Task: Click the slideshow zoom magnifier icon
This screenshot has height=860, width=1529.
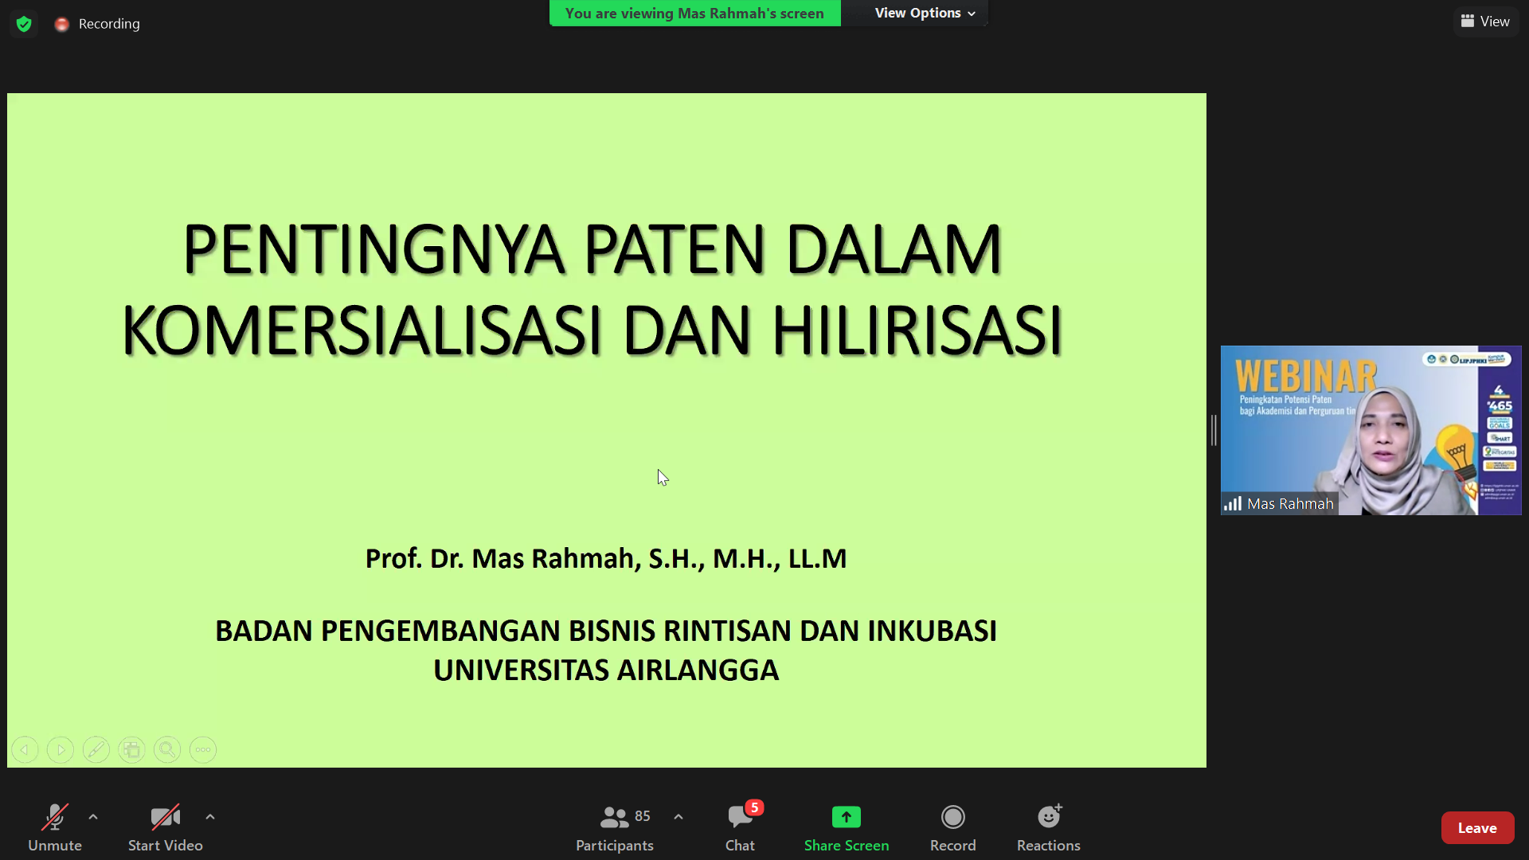Action: click(167, 749)
